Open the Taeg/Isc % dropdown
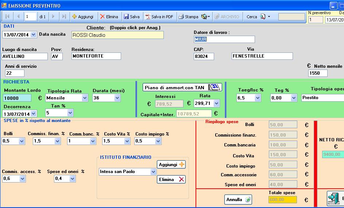 (258, 98)
